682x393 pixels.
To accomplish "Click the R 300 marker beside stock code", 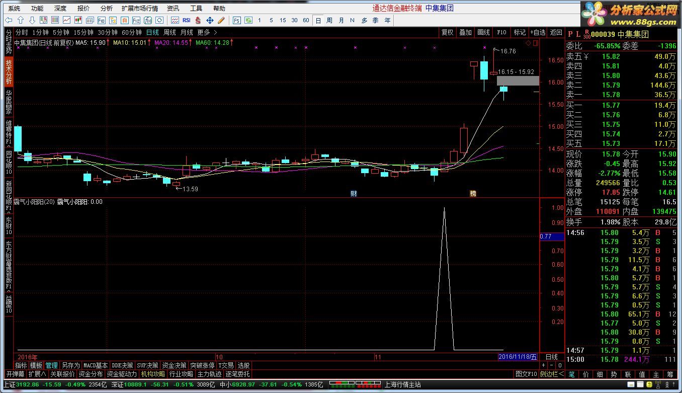I will 587,34.
